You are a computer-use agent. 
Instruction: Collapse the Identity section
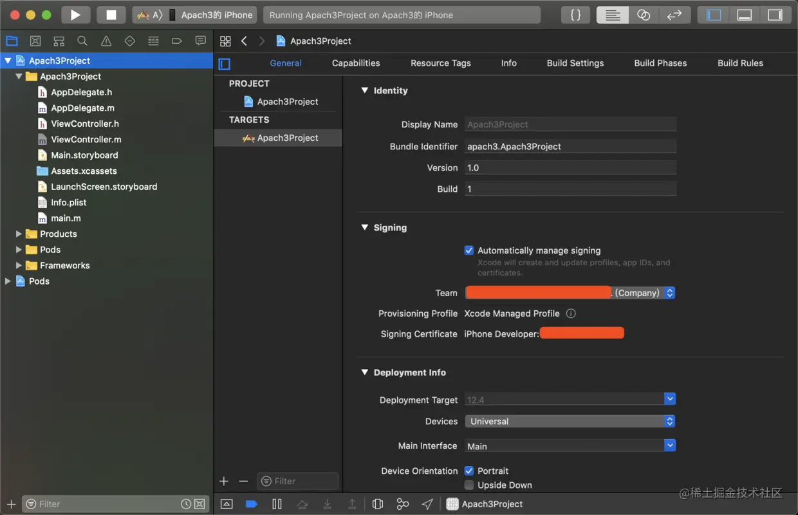tap(365, 91)
